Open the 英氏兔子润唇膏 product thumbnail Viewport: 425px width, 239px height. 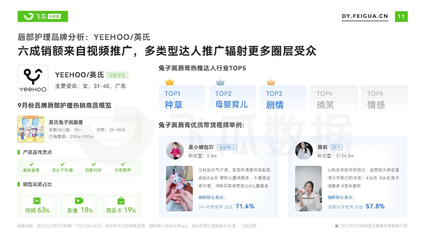pos(31,129)
